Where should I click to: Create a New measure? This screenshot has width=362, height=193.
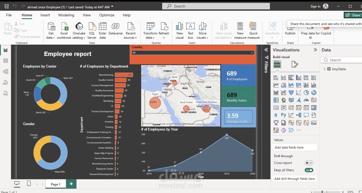tap(240, 31)
